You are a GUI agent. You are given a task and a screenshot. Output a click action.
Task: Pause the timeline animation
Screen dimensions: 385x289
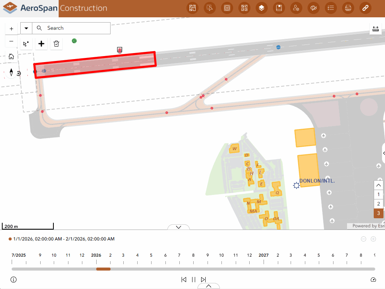(x=194, y=280)
